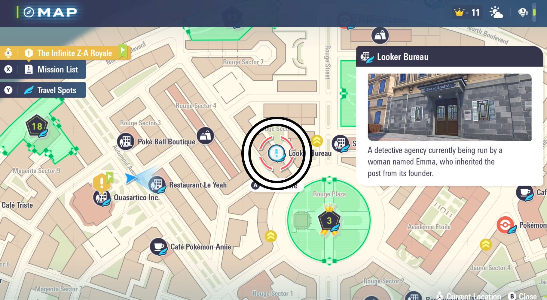Select the Rouge Plaza battle zone 3 badge
The width and height of the screenshot is (547, 300).
pyautogui.click(x=329, y=221)
